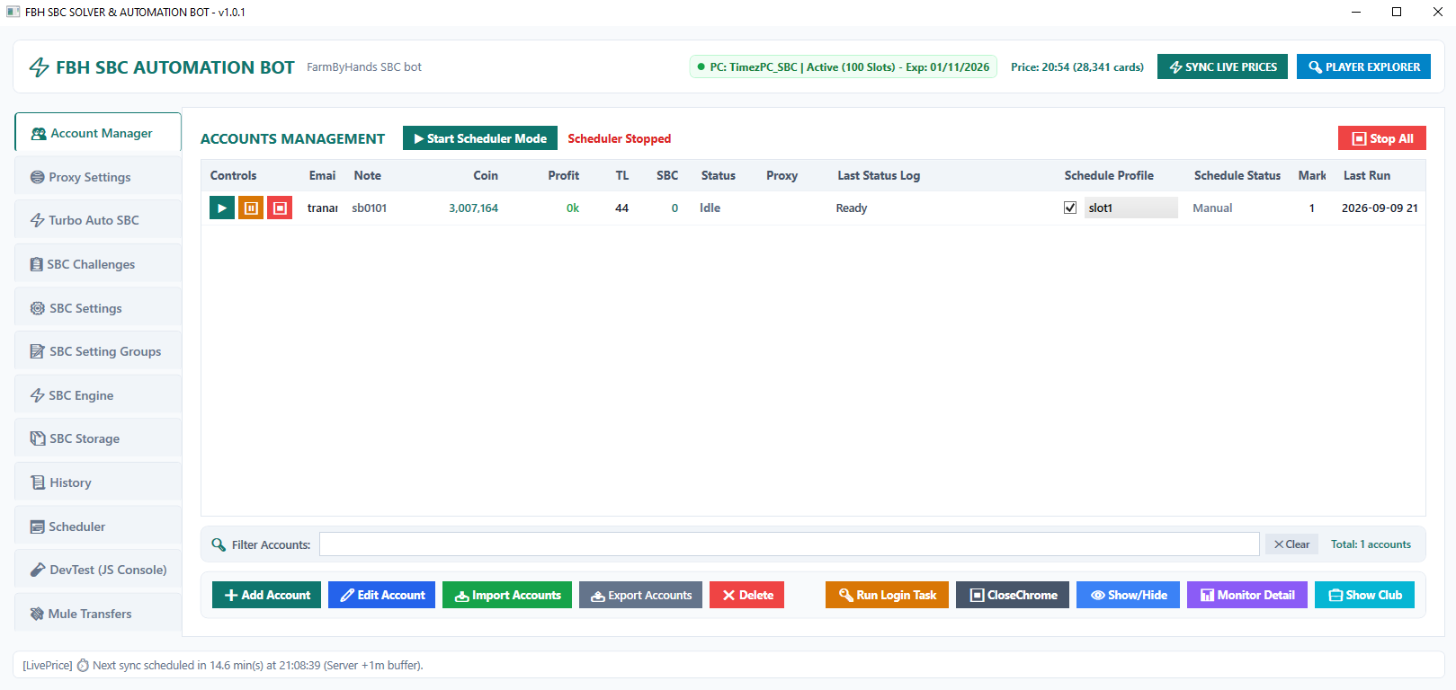
Task: Click the SBC column header
Action: [x=667, y=175]
